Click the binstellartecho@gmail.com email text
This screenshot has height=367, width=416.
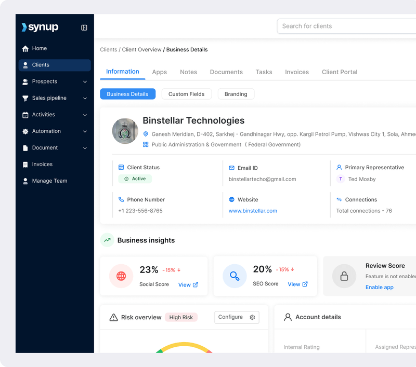point(263,179)
